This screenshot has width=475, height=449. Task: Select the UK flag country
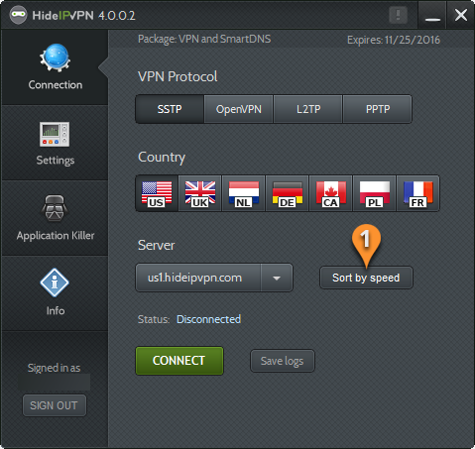pos(200,193)
